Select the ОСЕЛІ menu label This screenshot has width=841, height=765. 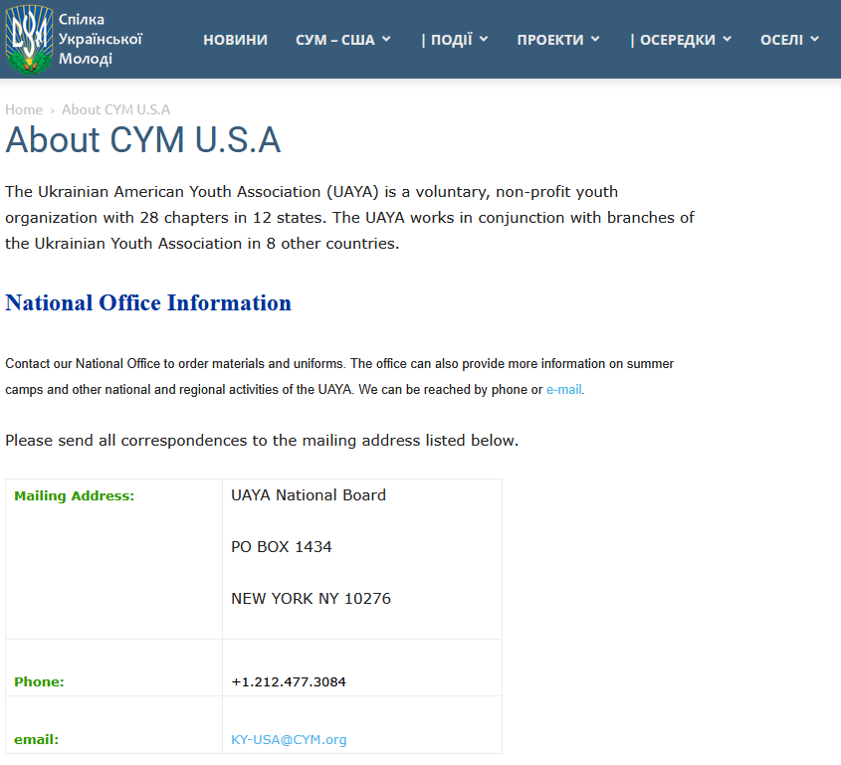click(x=781, y=40)
